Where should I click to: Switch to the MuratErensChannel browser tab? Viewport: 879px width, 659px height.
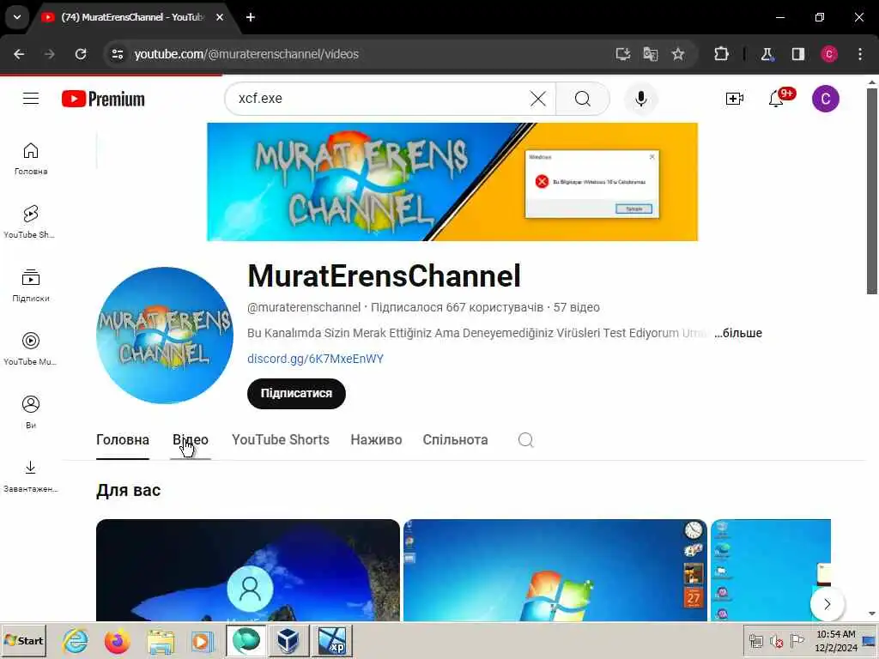click(131, 17)
